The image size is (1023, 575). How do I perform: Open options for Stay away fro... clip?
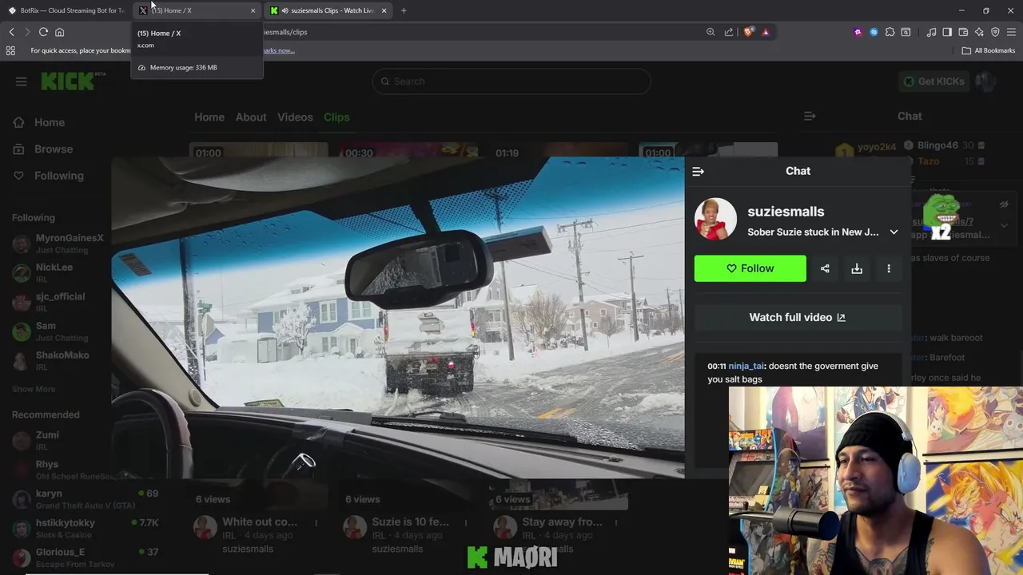tap(615, 522)
